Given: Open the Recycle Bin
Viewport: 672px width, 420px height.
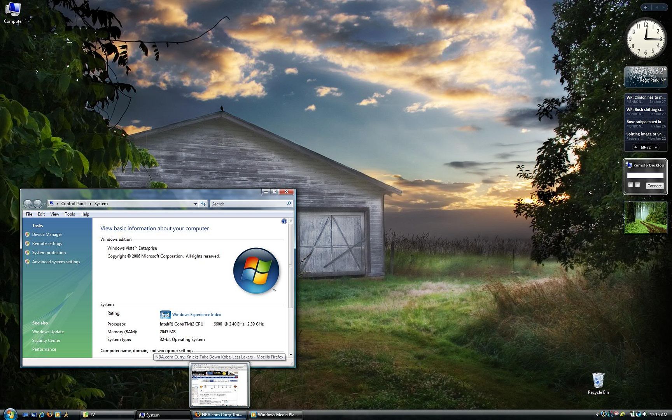Looking at the screenshot, I should [x=598, y=383].
